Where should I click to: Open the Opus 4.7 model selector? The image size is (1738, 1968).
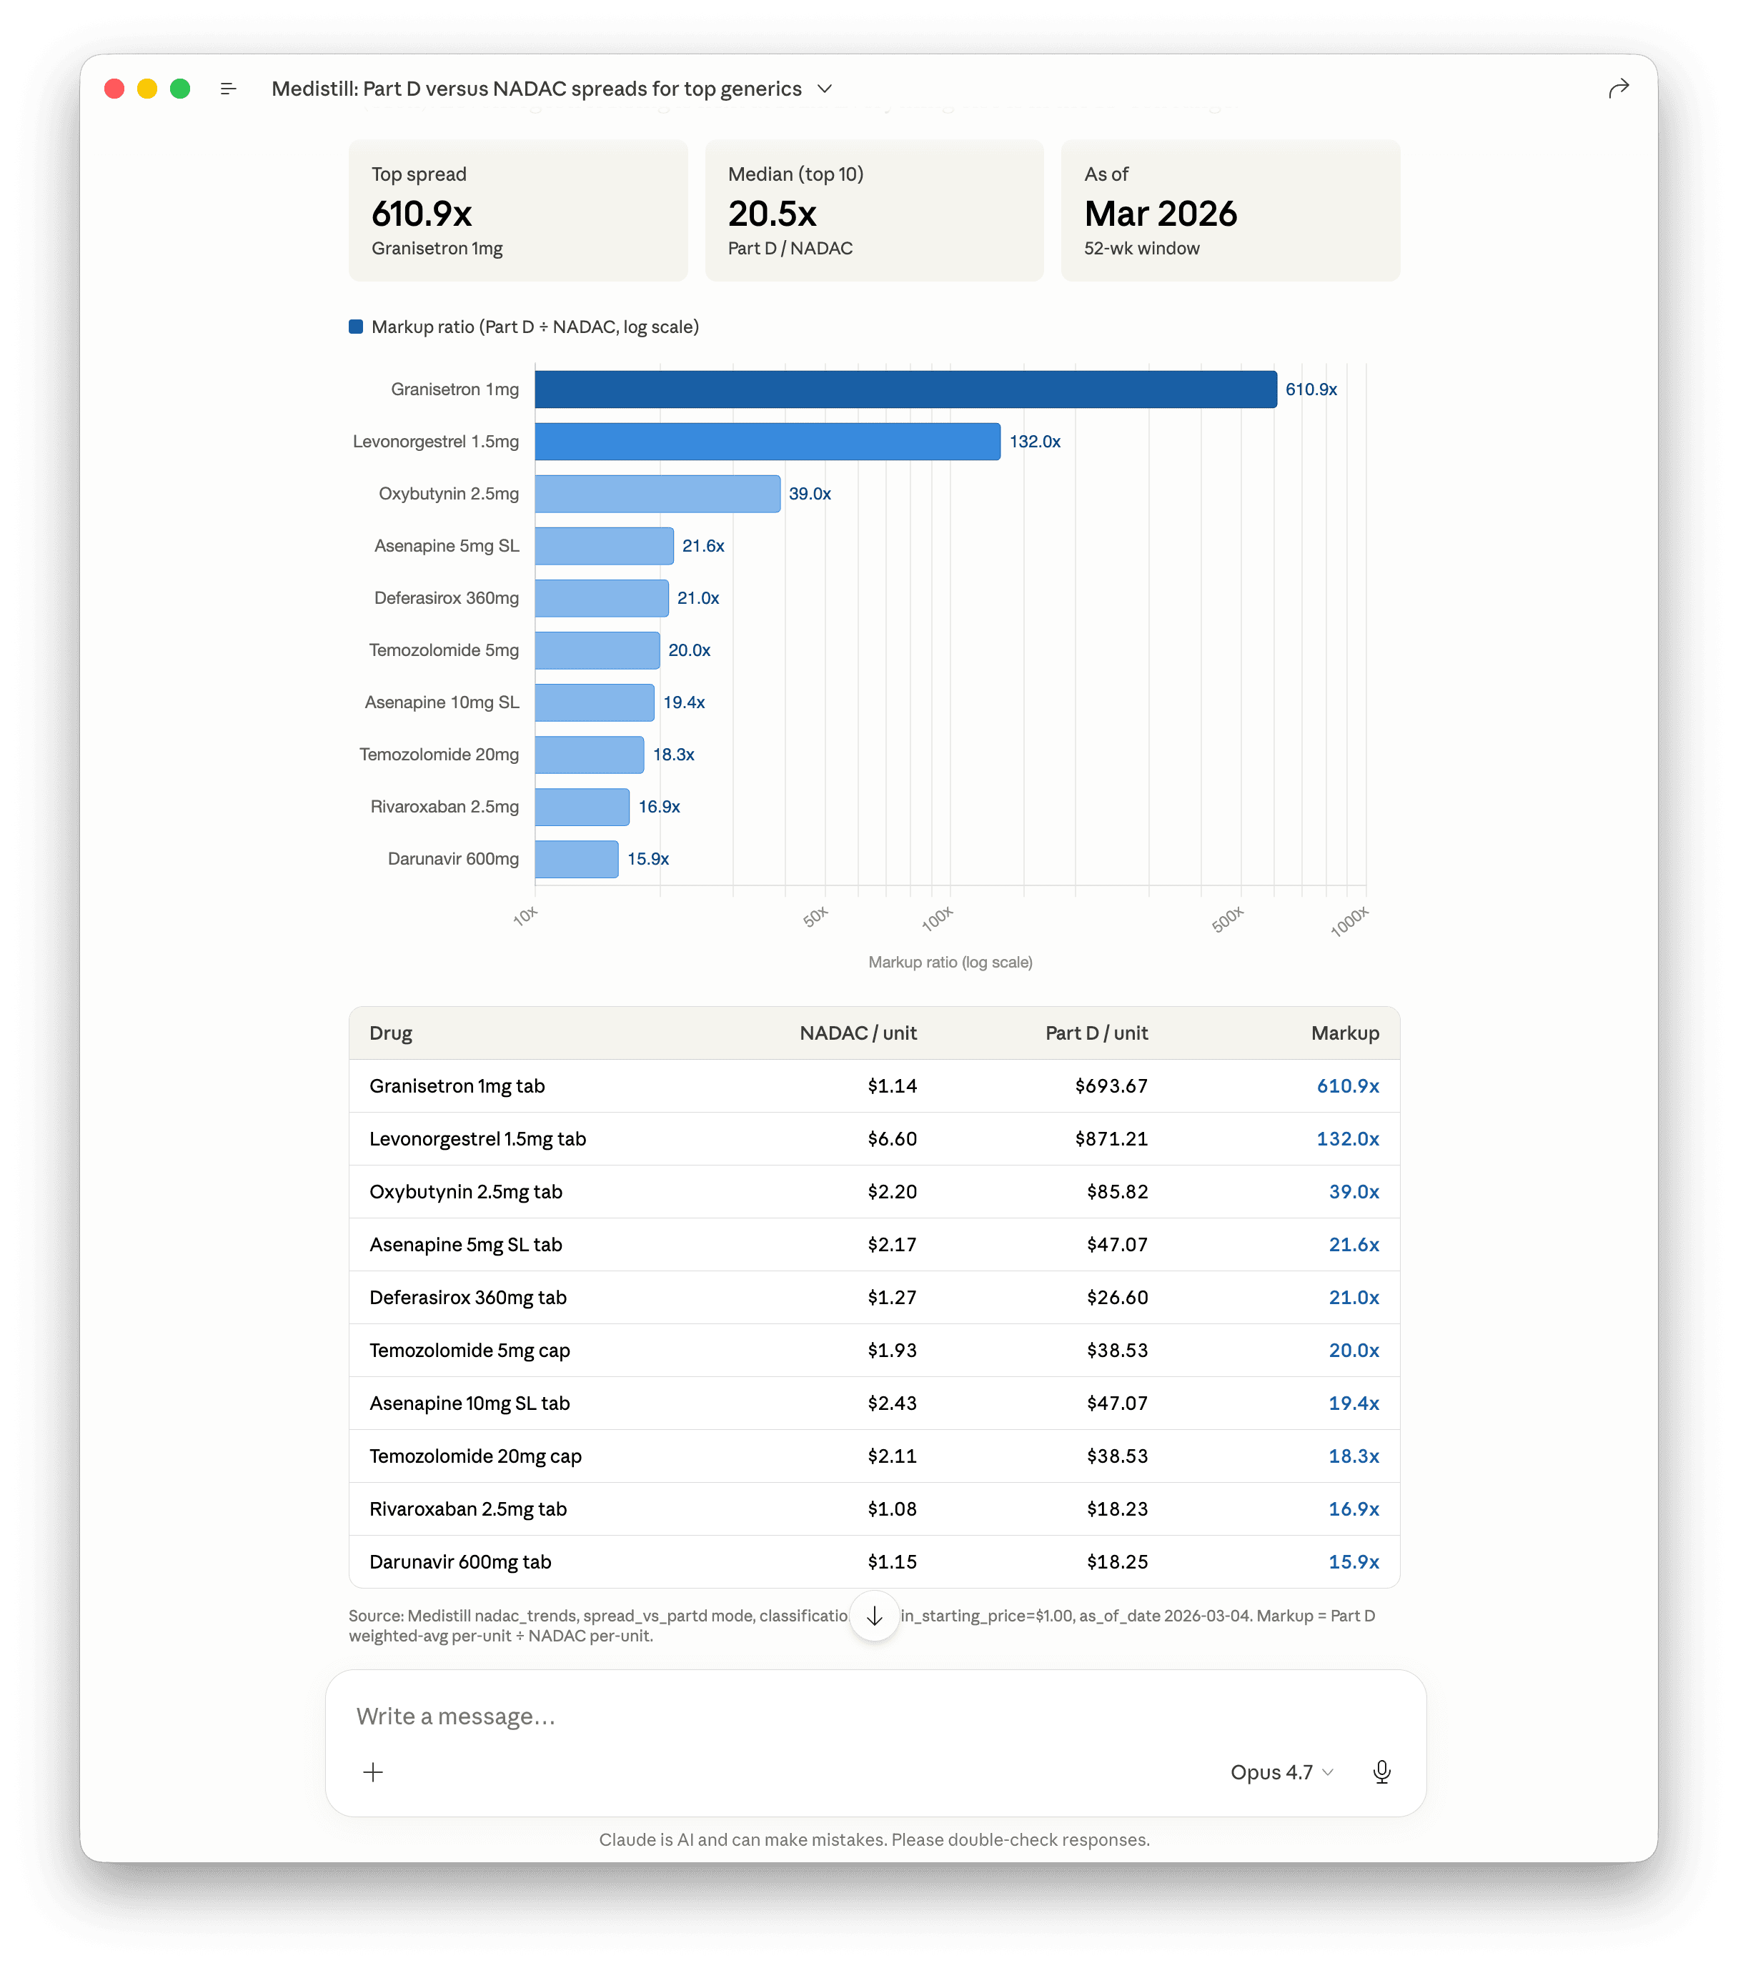coord(1281,1771)
